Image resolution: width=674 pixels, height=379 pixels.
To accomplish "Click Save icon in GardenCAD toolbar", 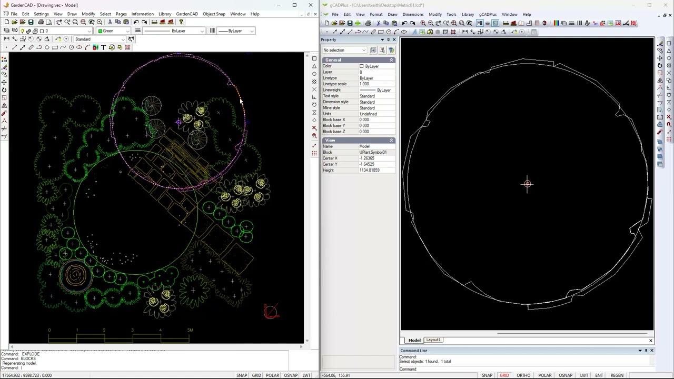I will point(31,22).
